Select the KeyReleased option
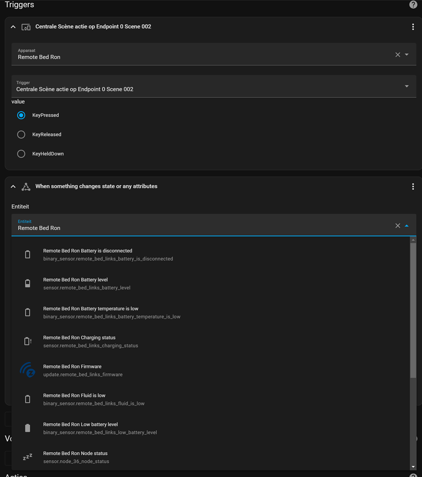 tap(21, 134)
